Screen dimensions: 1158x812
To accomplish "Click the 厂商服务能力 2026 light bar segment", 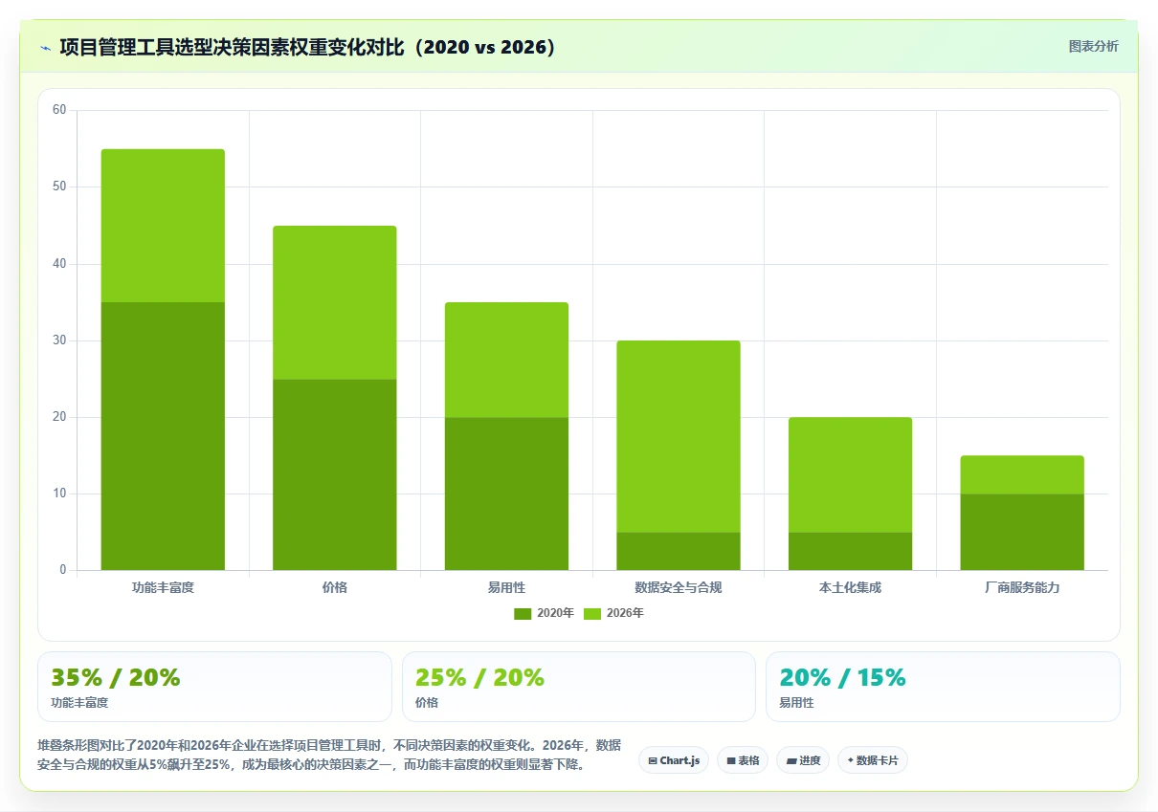I will click(x=1022, y=474).
